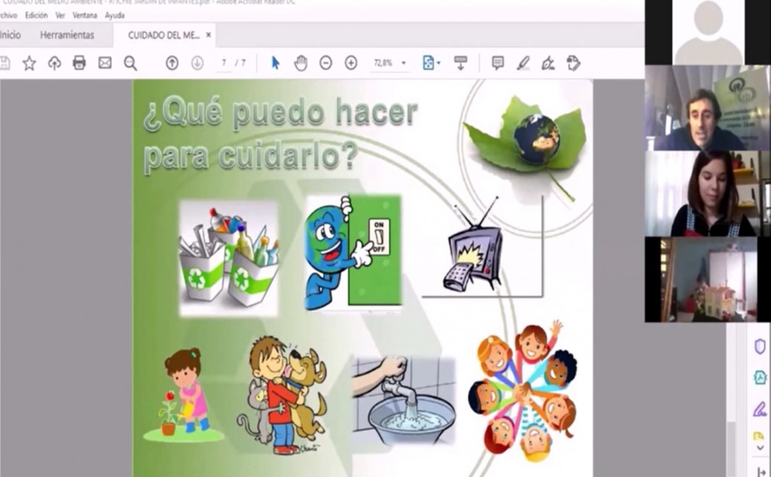Bookmark the file with the star icon

click(x=29, y=63)
